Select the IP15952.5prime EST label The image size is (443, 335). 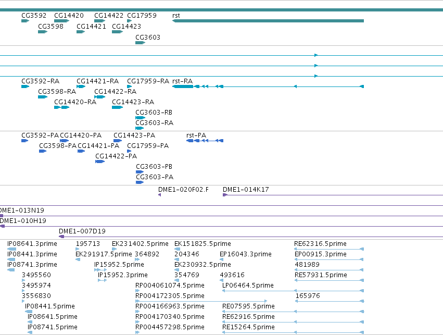[x=119, y=265]
